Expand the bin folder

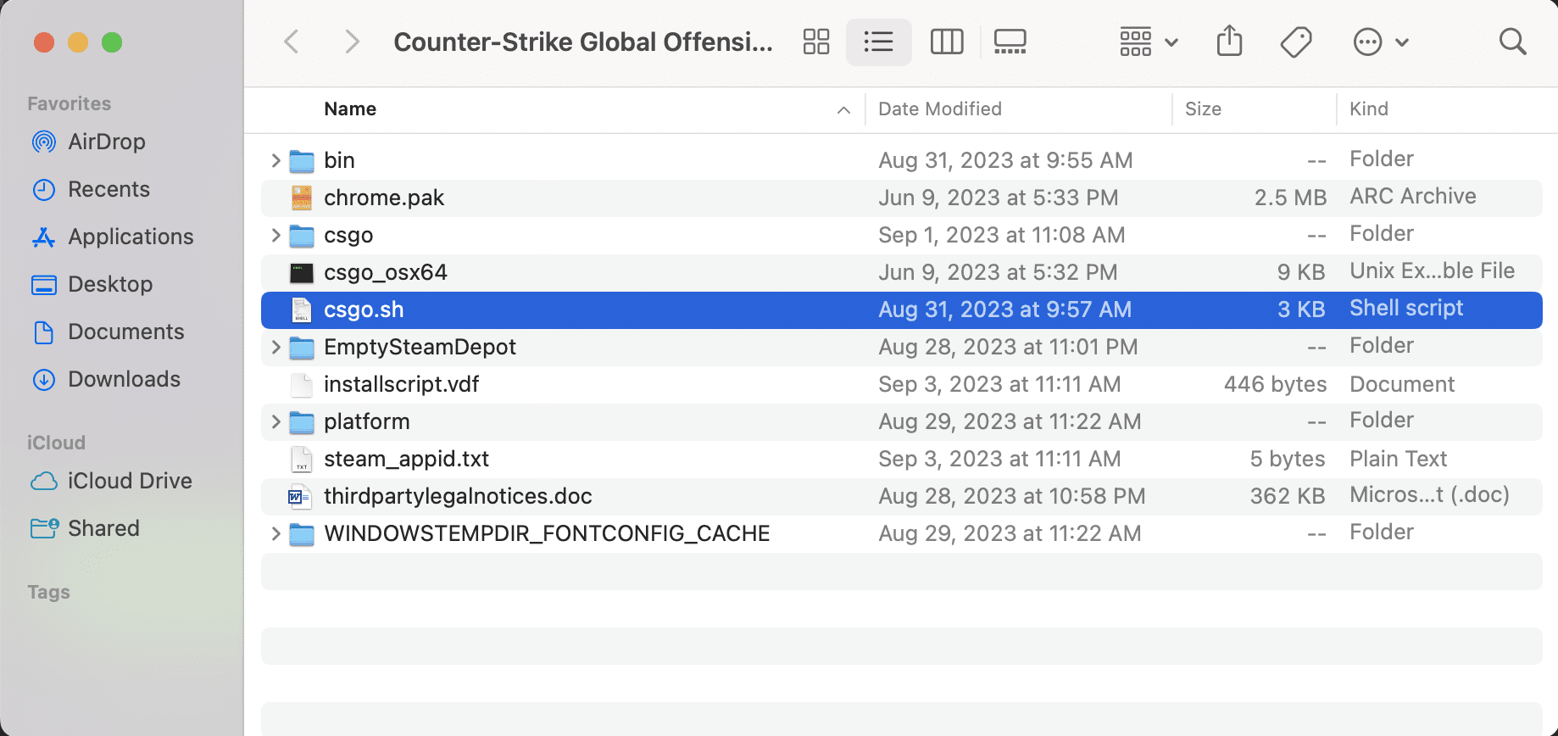click(275, 160)
